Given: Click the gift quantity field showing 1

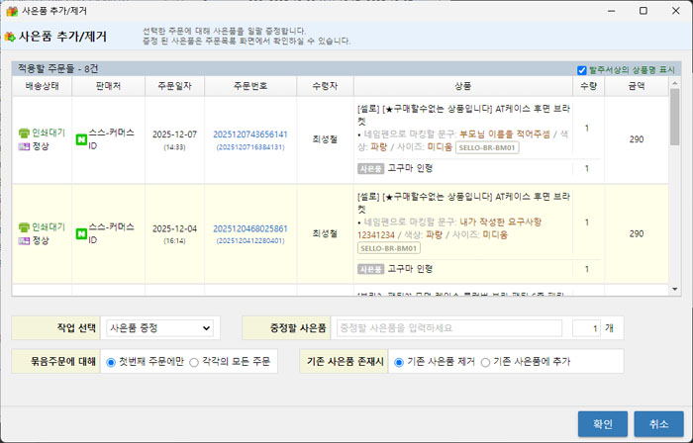Looking at the screenshot, I should (586, 328).
